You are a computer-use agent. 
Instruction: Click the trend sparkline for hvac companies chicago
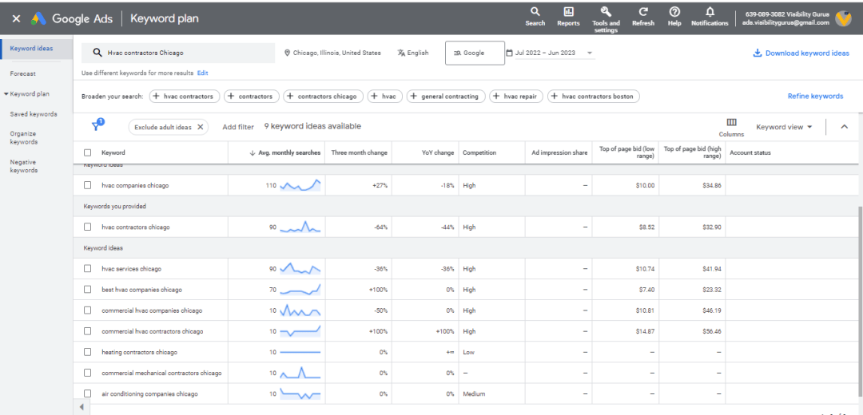coord(300,185)
